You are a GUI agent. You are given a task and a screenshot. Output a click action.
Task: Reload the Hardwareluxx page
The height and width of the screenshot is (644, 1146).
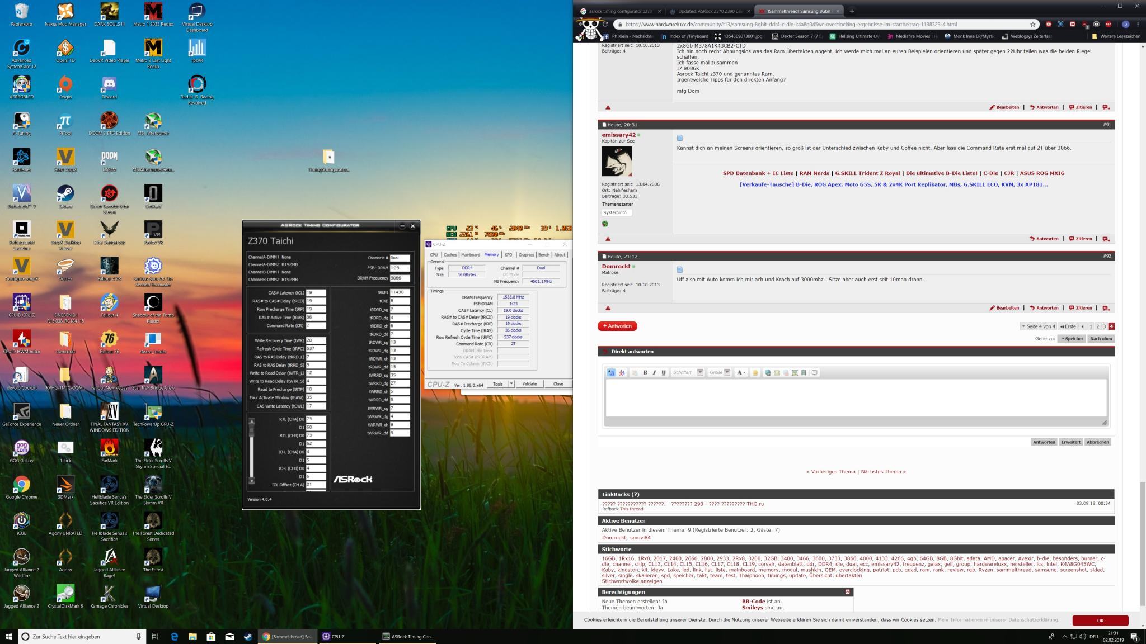coord(605,25)
